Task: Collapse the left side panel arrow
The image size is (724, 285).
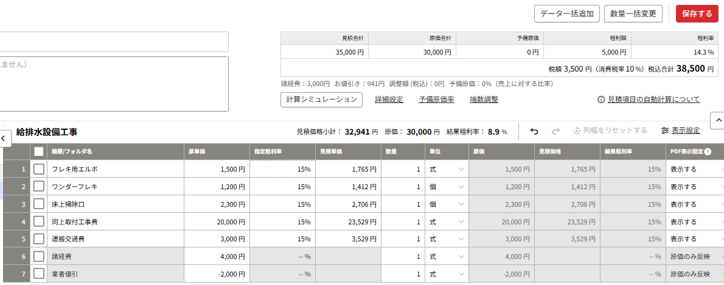Action: coord(4,138)
